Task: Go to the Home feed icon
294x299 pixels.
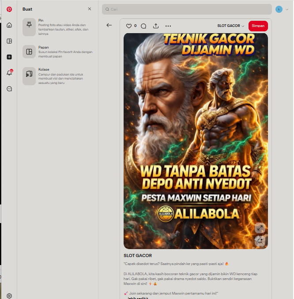Action: (9, 25)
